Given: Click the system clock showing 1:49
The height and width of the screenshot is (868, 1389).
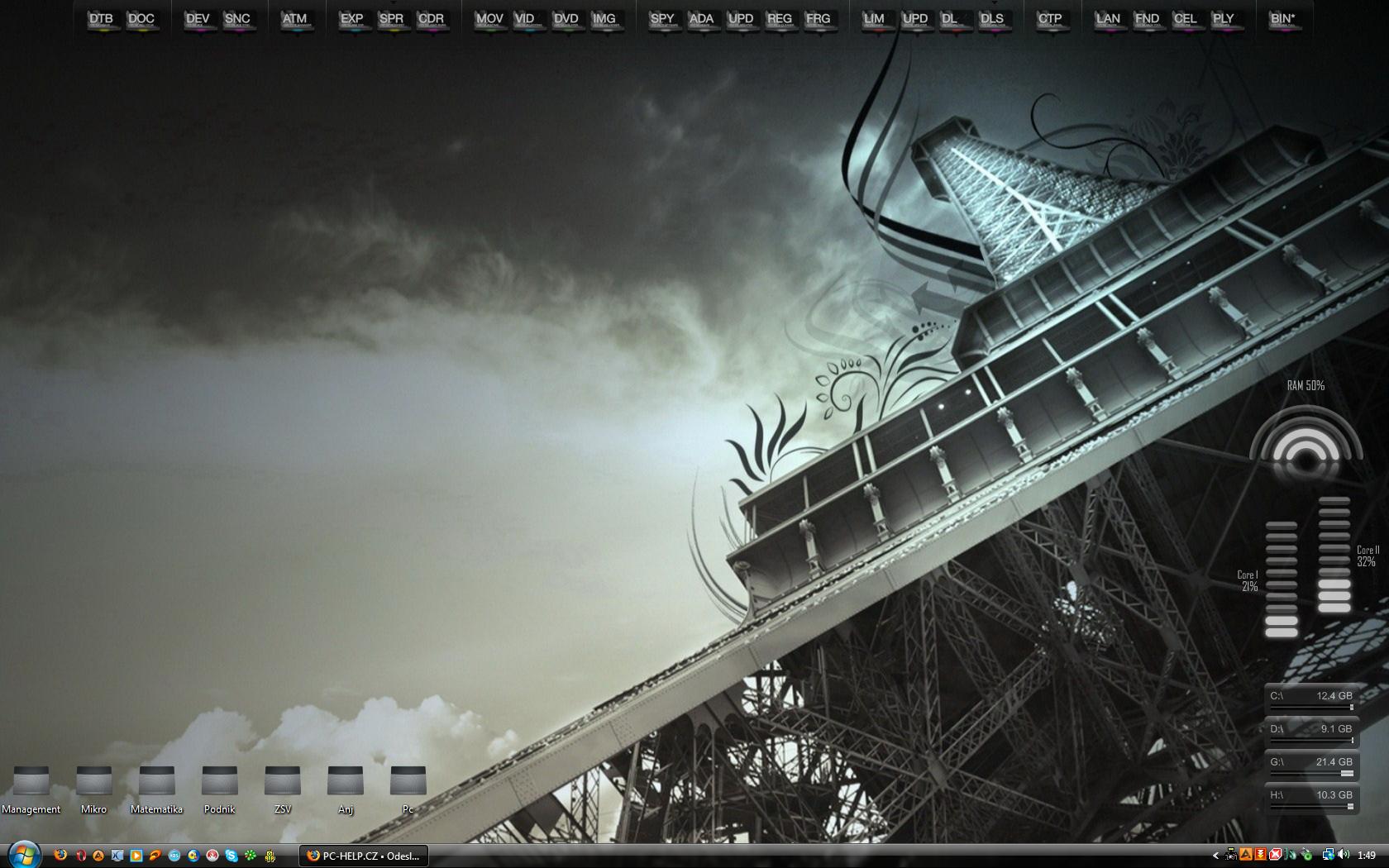Looking at the screenshot, I should point(1367,856).
